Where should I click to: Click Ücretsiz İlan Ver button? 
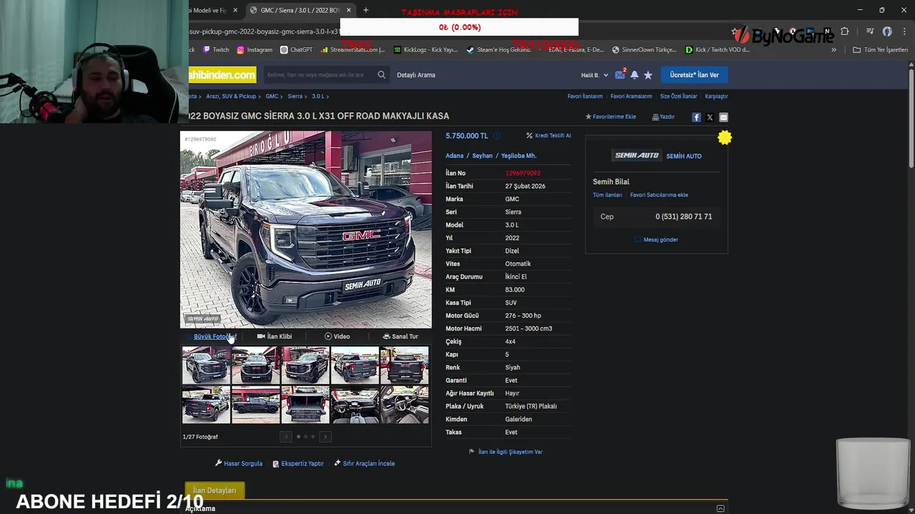click(694, 75)
